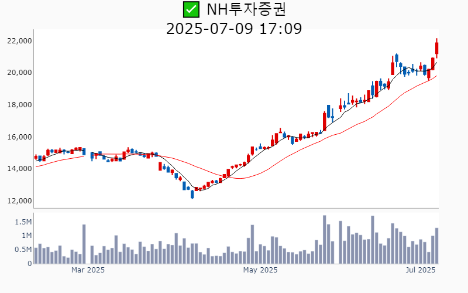
Task: Click the Mar 2025 date label
Action: (x=88, y=270)
